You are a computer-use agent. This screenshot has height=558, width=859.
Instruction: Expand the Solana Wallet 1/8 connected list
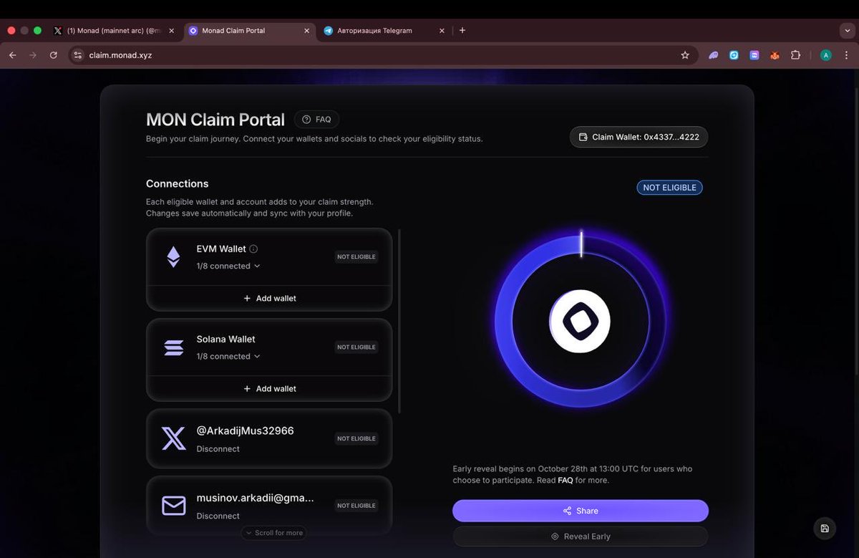point(228,356)
